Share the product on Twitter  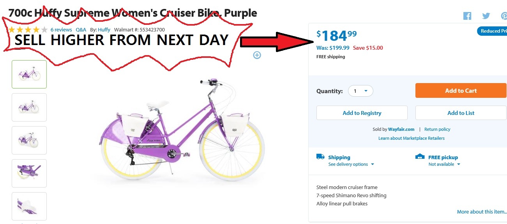[486, 16]
